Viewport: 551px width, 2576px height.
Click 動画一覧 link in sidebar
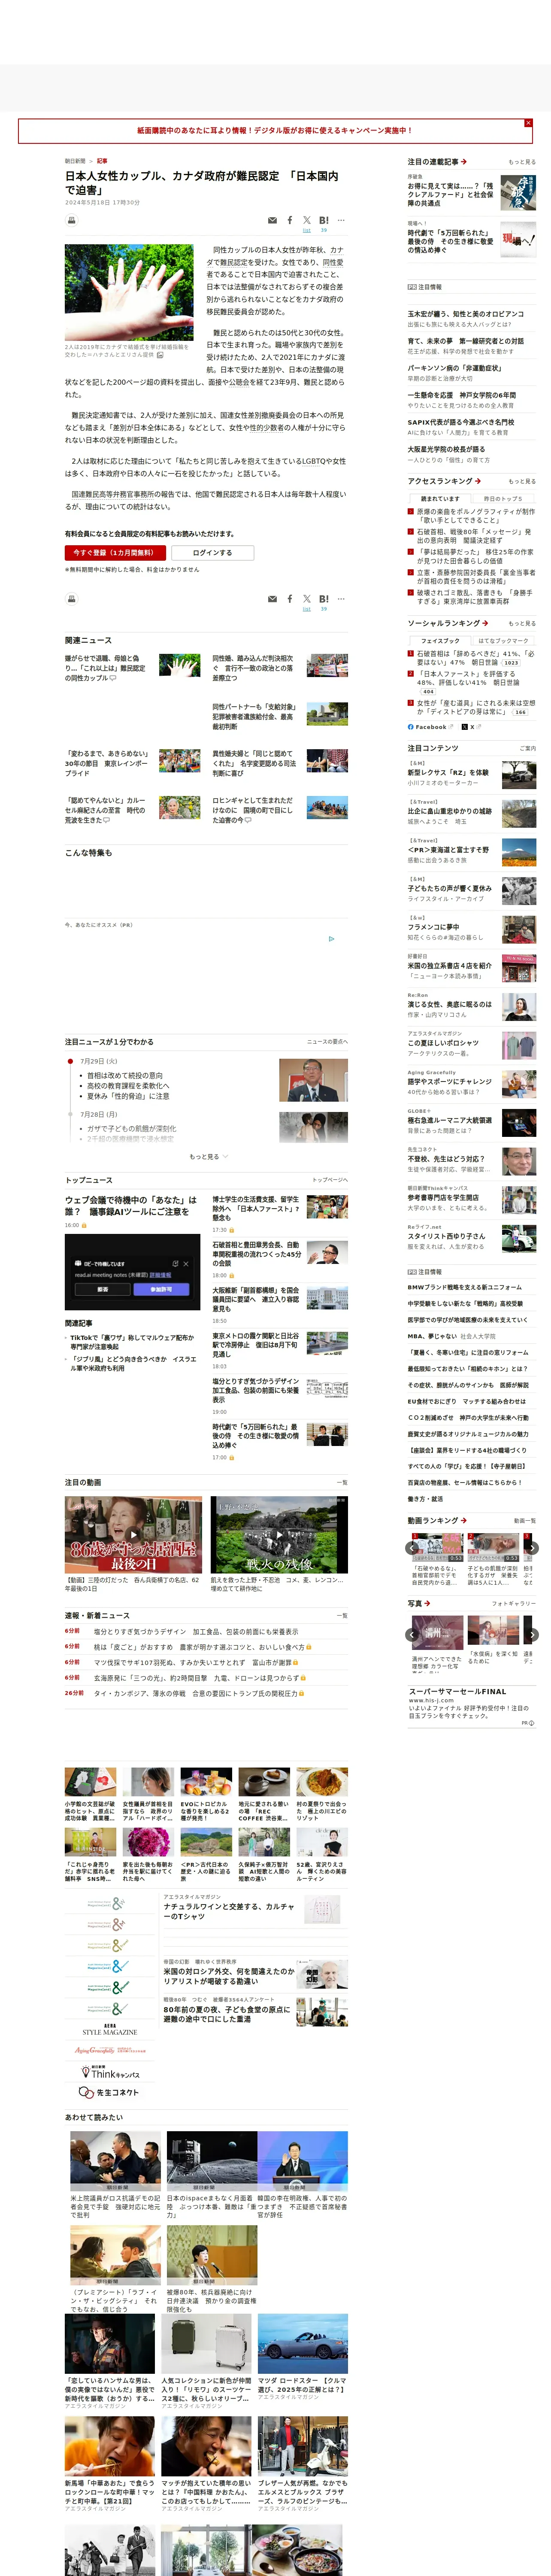click(525, 1521)
